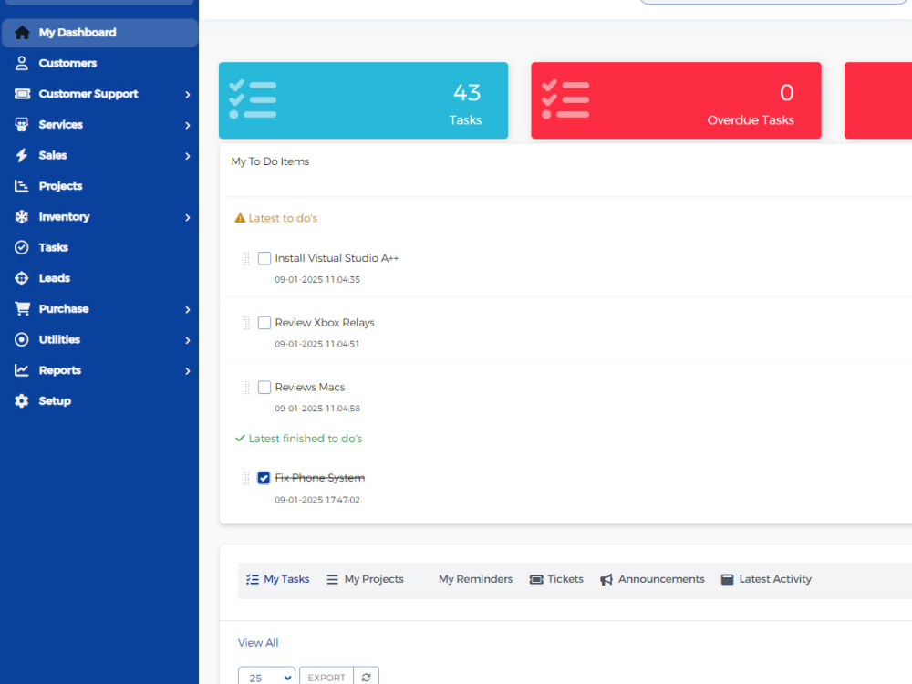This screenshot has width=912, height=684.
Task: Click the warning icon beside Latest to do's
Action: coord(240,218)
